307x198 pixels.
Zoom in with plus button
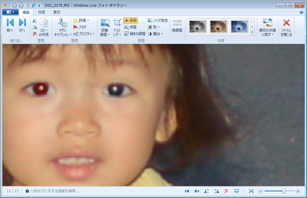click(298, 191)
